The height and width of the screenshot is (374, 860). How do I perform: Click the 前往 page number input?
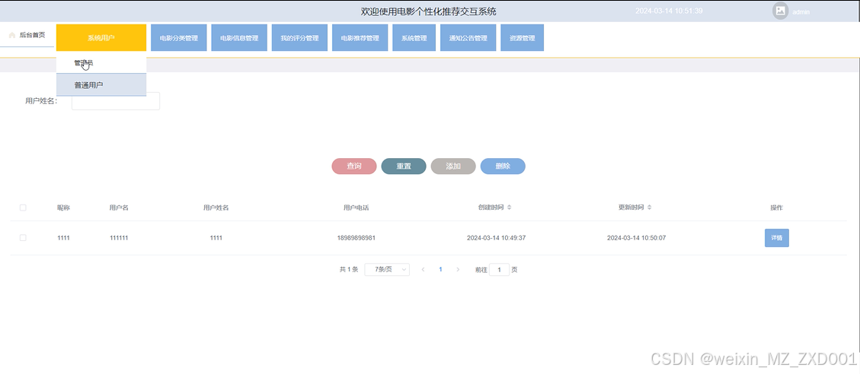[x=499, y=269]
